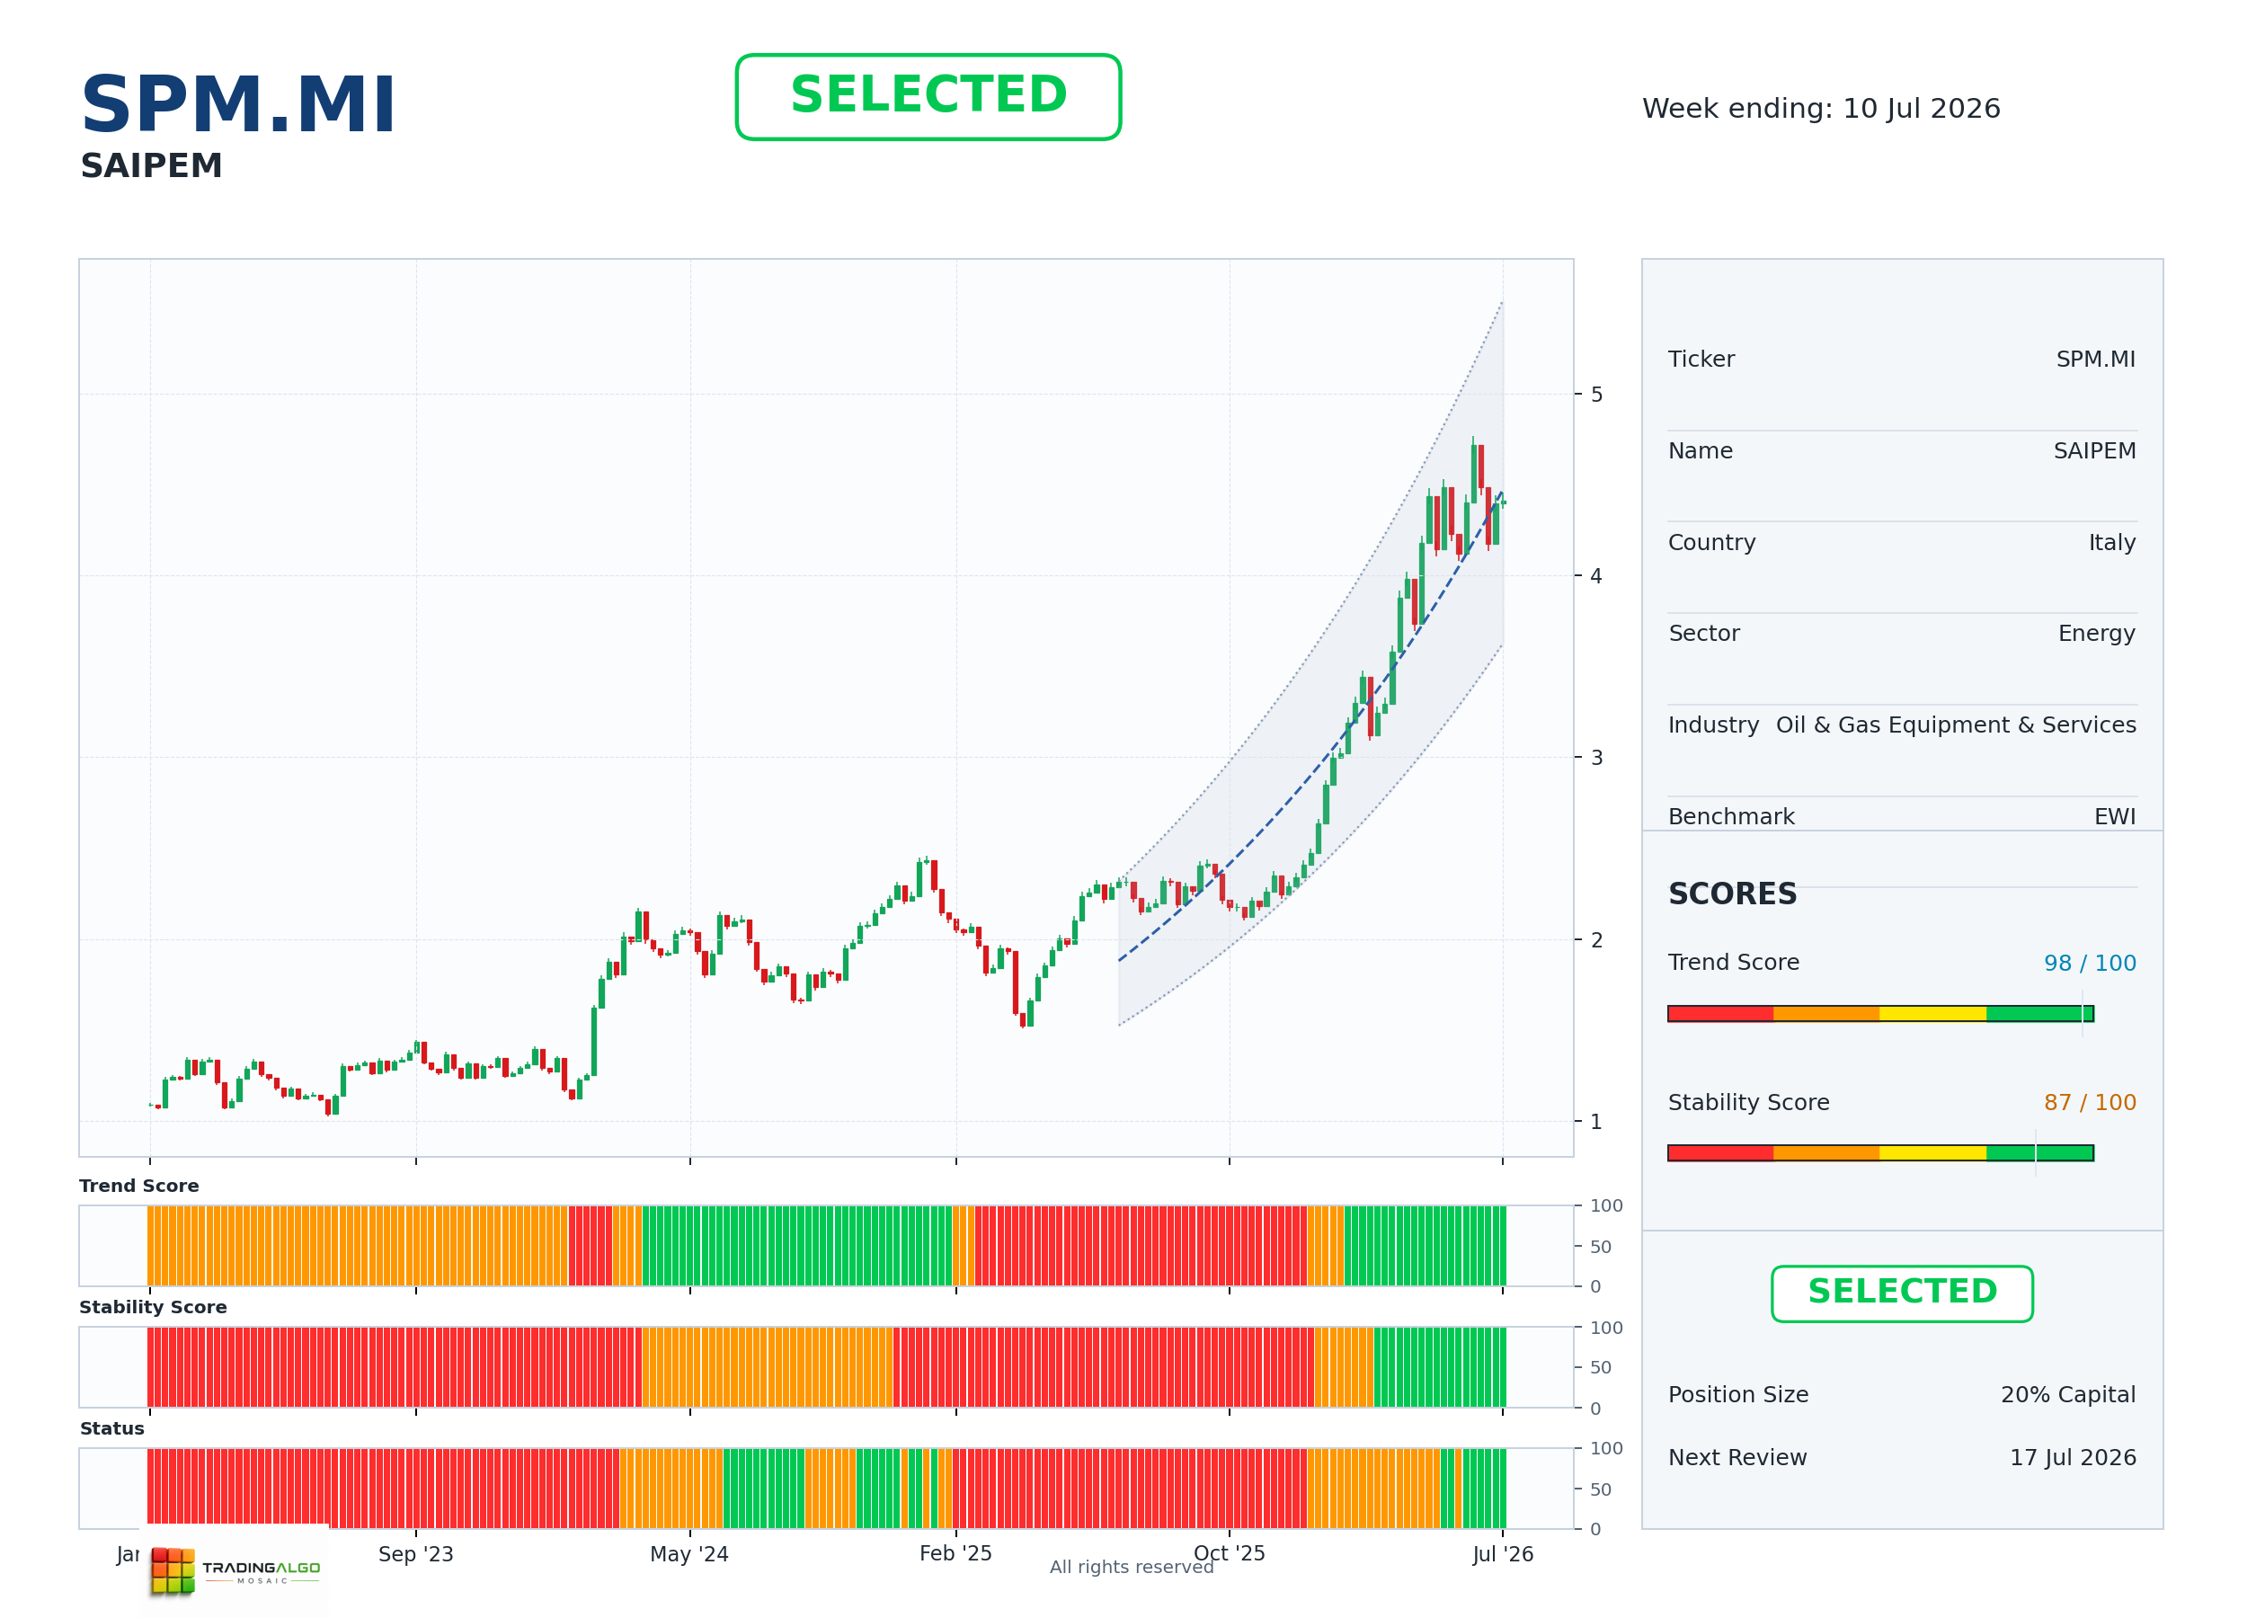The image size is (2265, 1618).
Task: Click the Trend Score strip chart title
Action: pos(138,1186)
